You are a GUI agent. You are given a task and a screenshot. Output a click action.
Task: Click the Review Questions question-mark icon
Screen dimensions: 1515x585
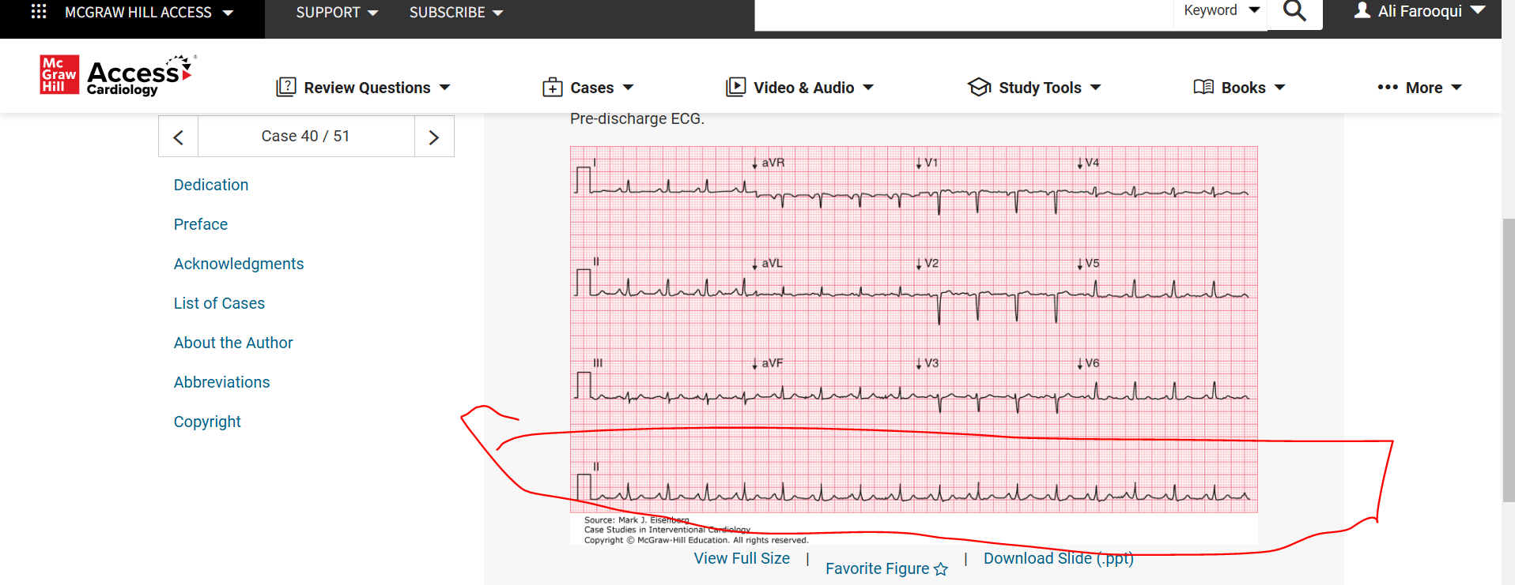point(285,87)
